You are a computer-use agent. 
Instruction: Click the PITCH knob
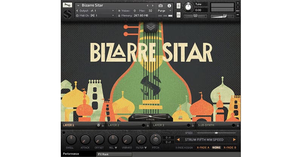(156, 140)
